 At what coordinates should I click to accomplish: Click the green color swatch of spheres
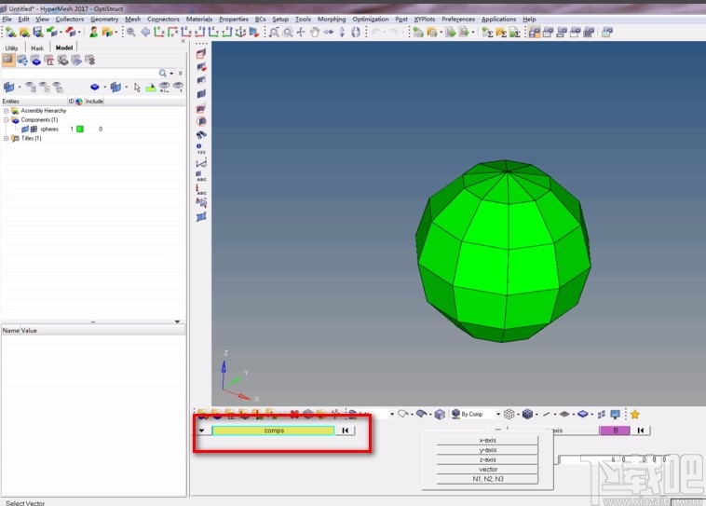point(80,130)
